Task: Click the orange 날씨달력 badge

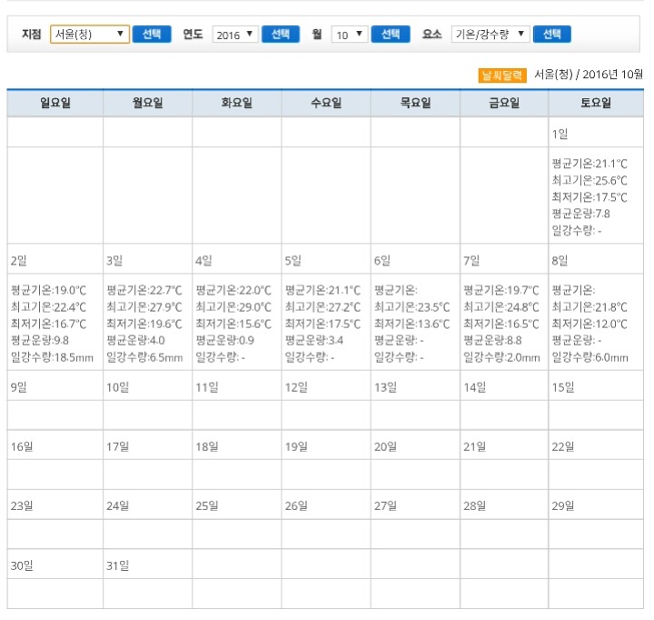Action: (x=502, y=75)
